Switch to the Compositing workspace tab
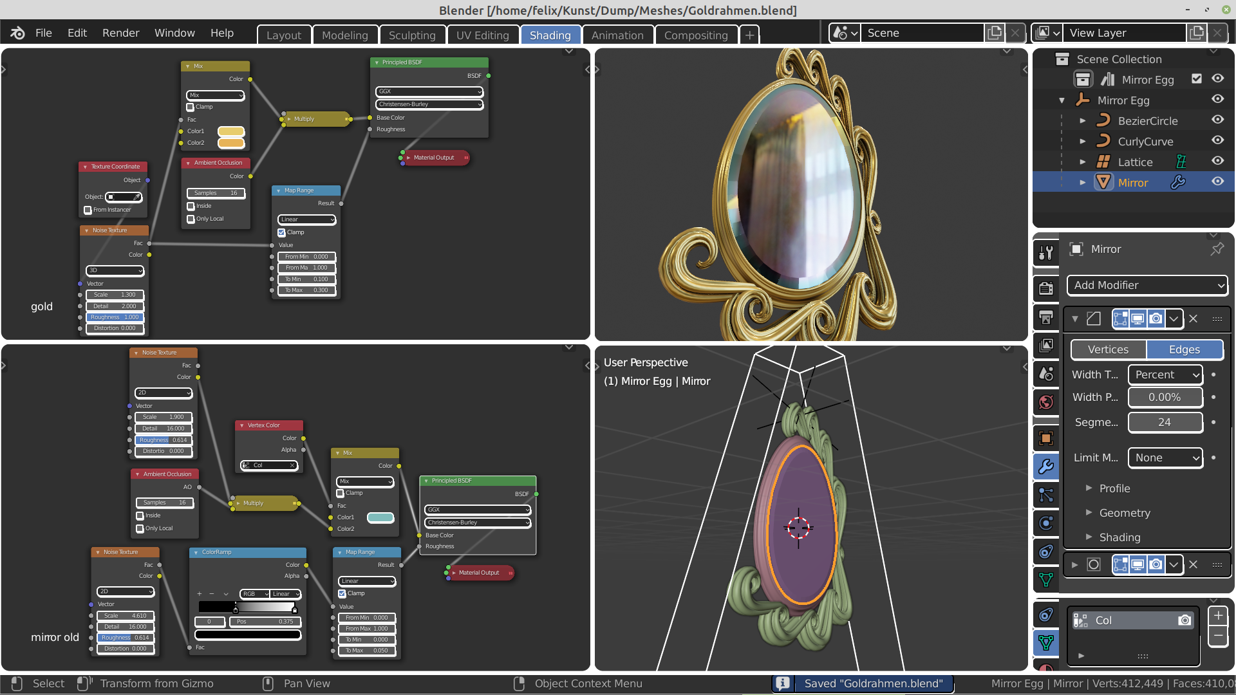 click(696, 35)
